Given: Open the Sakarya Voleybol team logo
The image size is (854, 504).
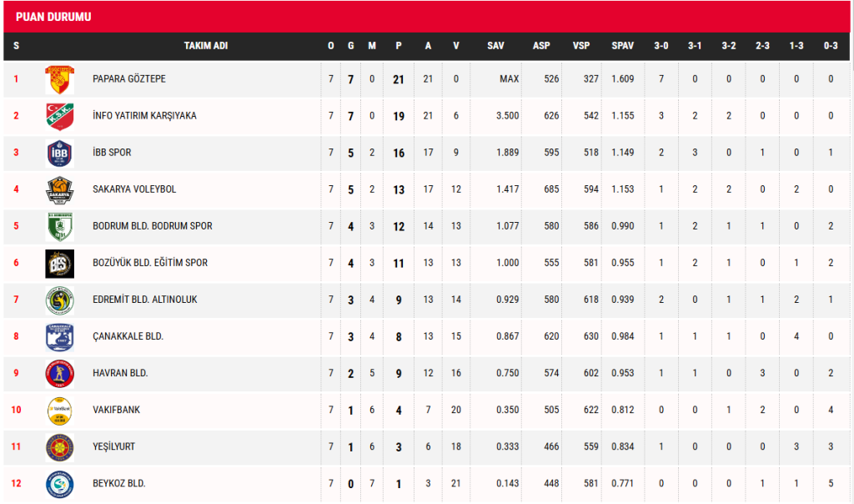Looking at the screenshot, I should (59, 189).
